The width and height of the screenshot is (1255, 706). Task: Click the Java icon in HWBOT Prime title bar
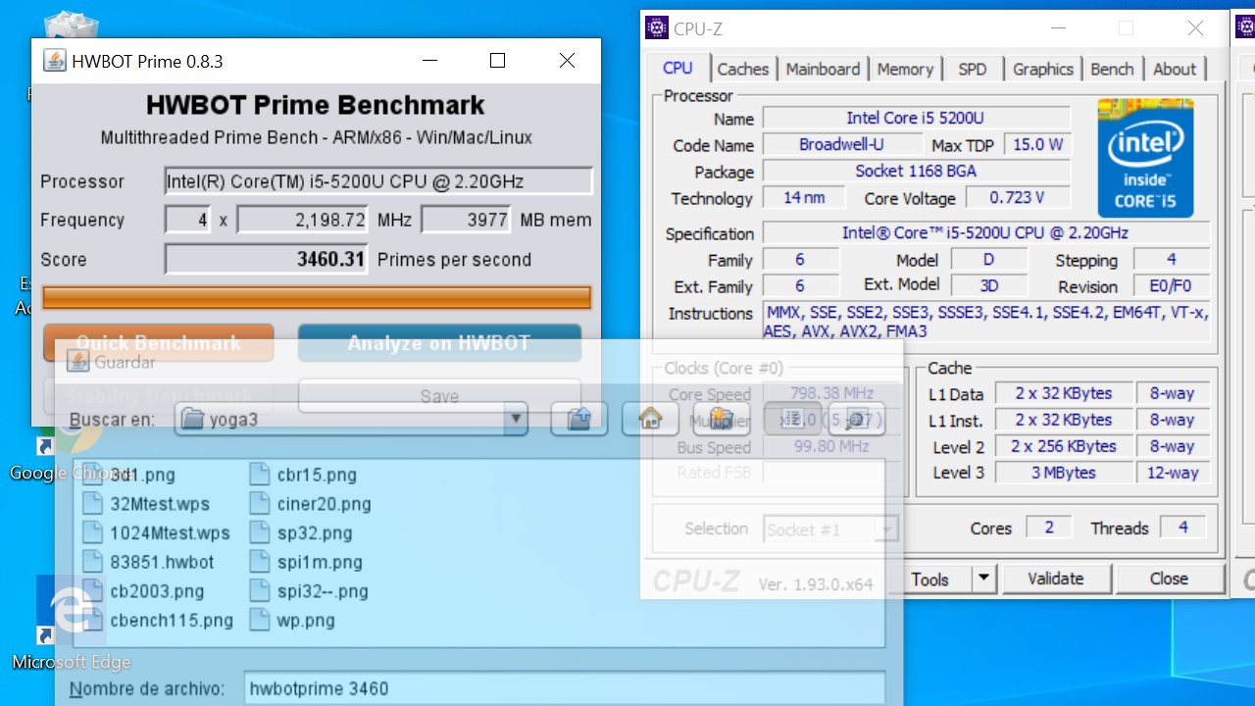pos(54,61)
